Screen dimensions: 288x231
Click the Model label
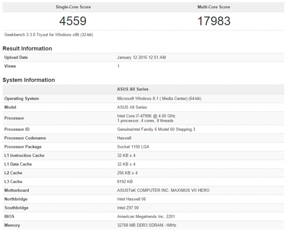pos(10,107)
